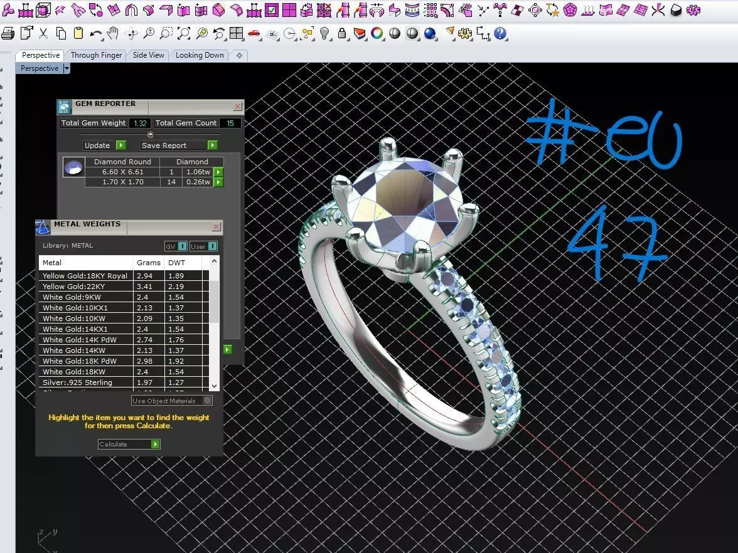738x553 pixels.
Task: Click the Paste clipboard icon
Action: click(x=78, y=33)
